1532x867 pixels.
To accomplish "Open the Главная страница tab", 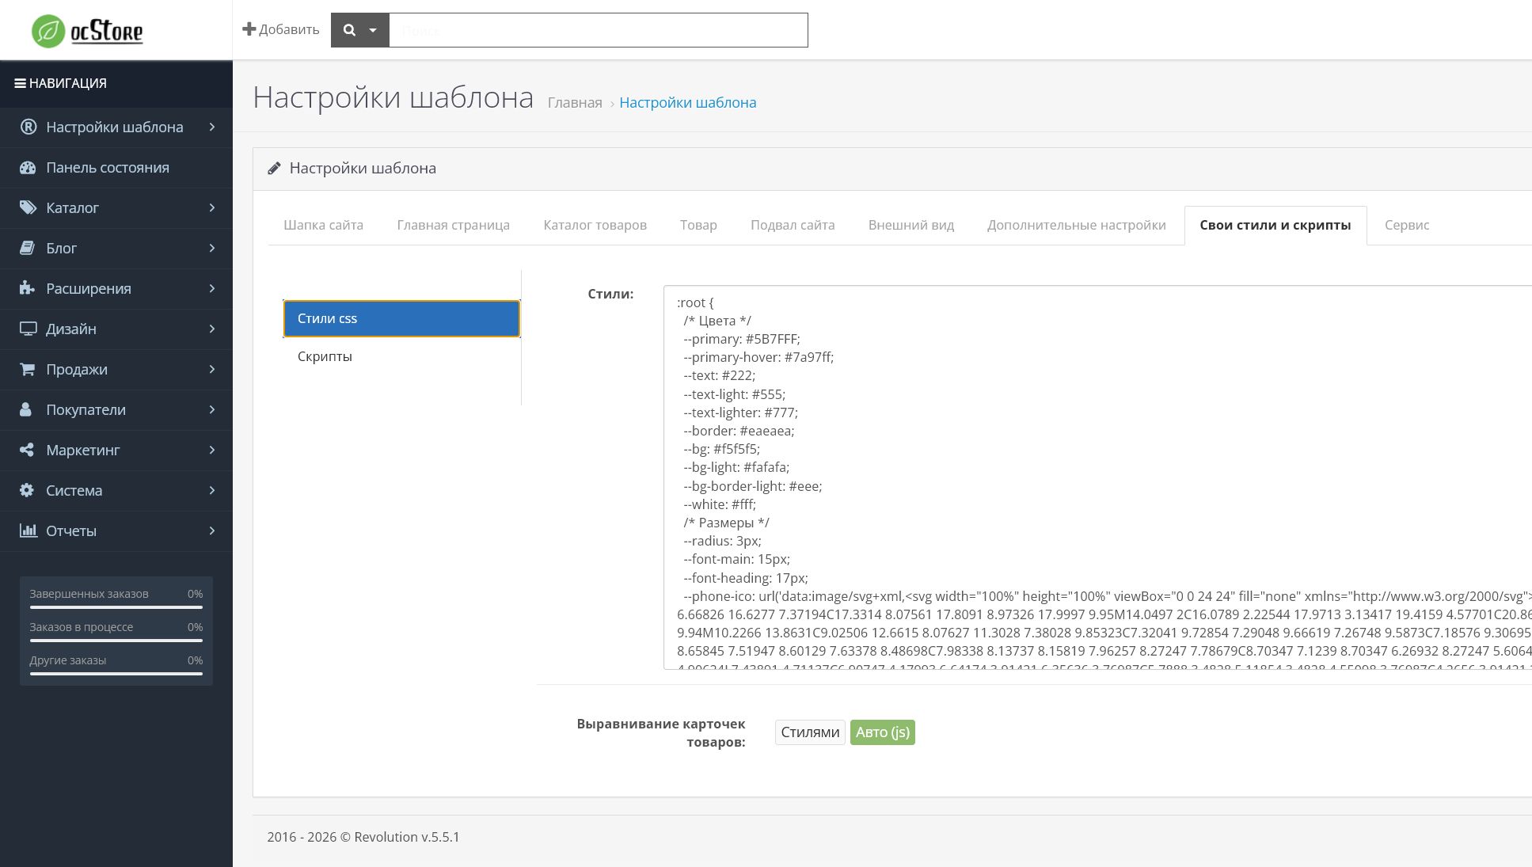I will click(453, 225).
